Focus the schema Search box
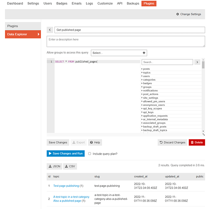 click(x=167, y=62)
